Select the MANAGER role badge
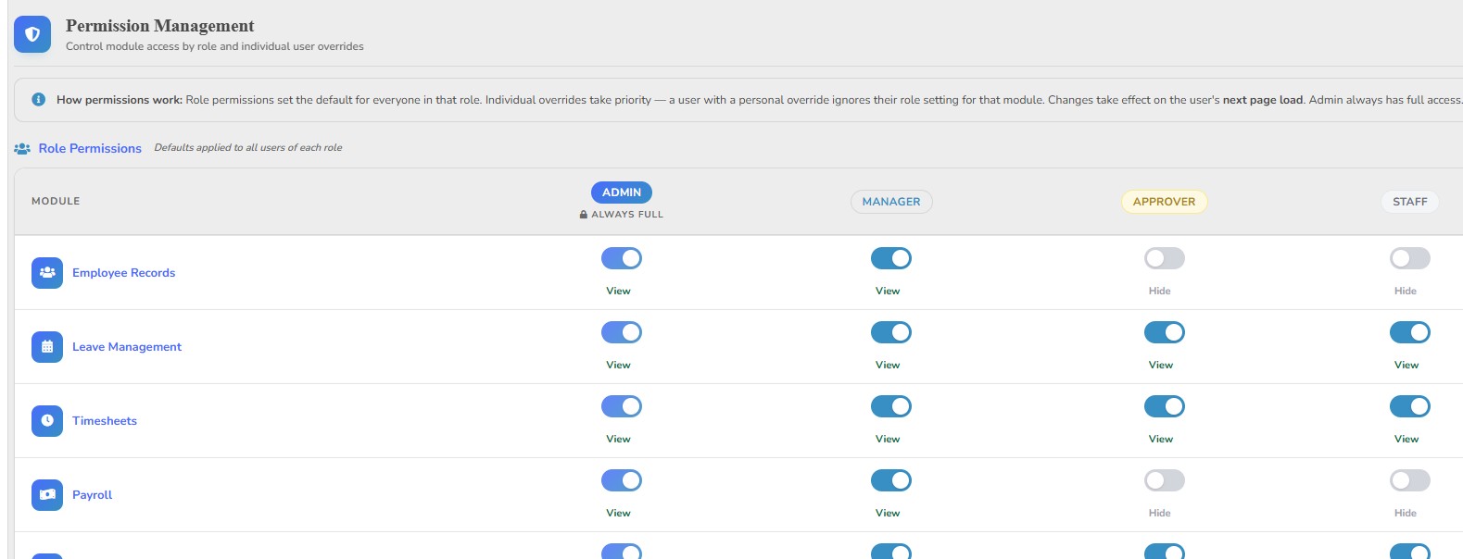The image size is (1463, 559). pyautogui.click(x=891, y=202)
